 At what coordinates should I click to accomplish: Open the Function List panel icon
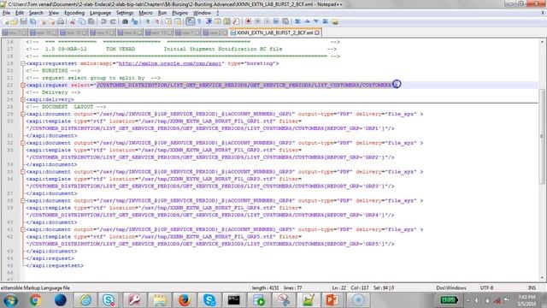(236, 21)
